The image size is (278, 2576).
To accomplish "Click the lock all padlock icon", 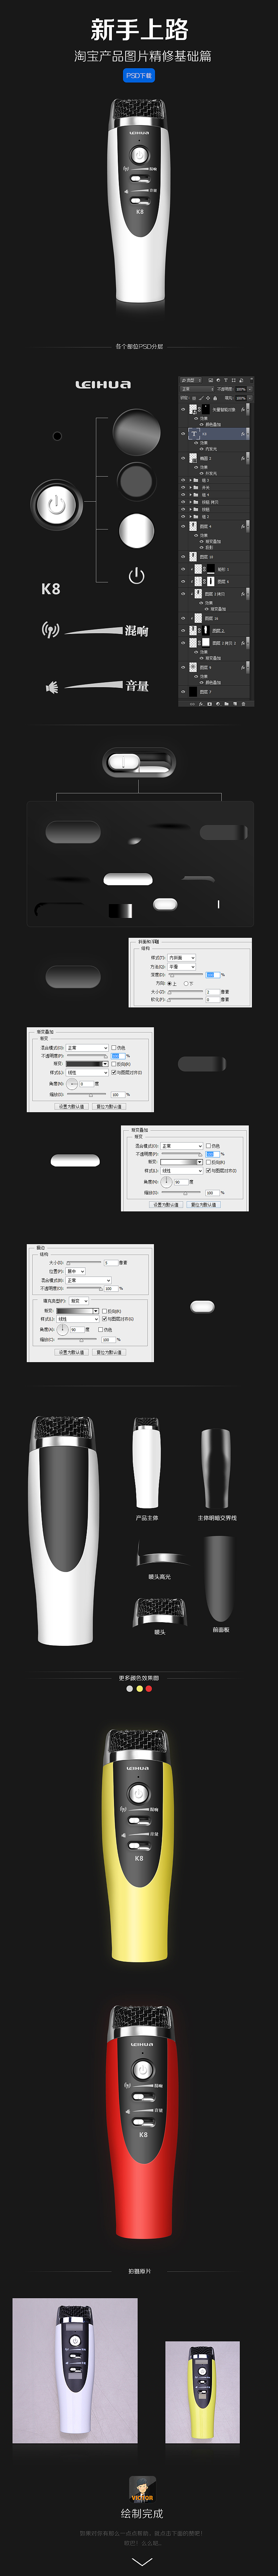I will click(215, 398).
